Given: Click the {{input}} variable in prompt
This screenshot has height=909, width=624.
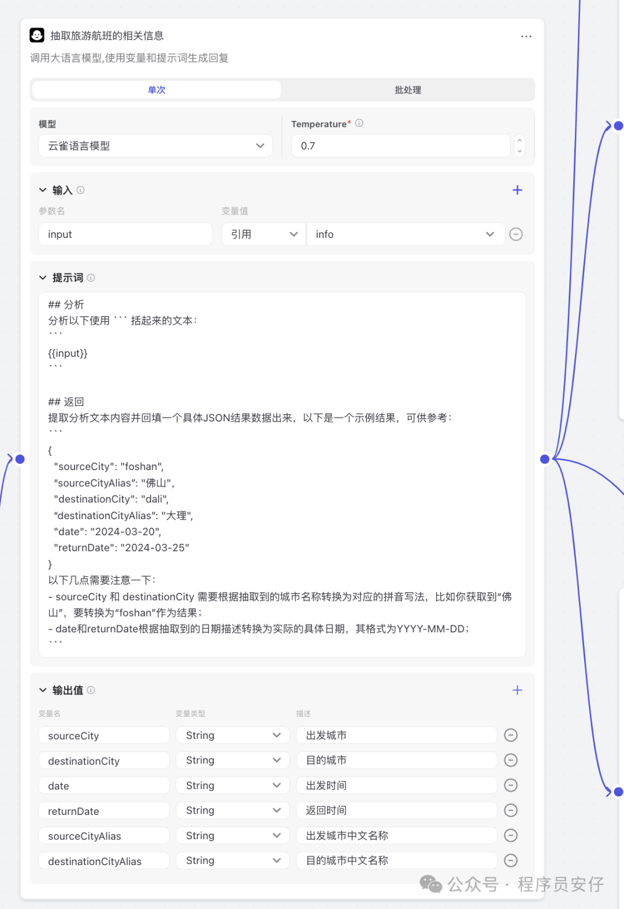Looking at the screenshot, I should click(68, 353).
